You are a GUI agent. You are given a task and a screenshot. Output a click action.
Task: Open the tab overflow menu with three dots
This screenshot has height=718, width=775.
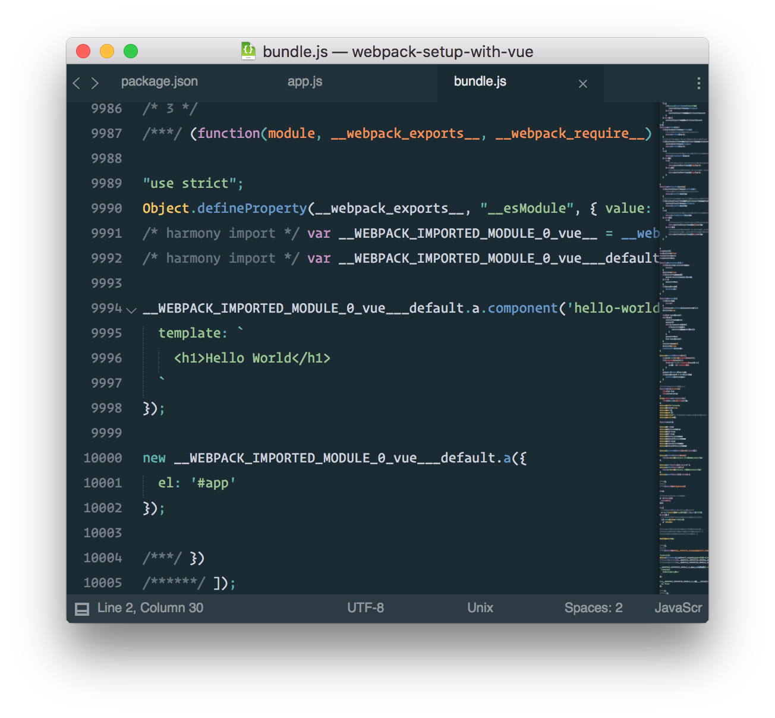tap(698, 83)
